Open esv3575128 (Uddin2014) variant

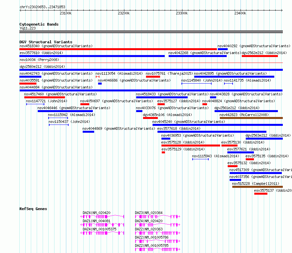(183, 142)
